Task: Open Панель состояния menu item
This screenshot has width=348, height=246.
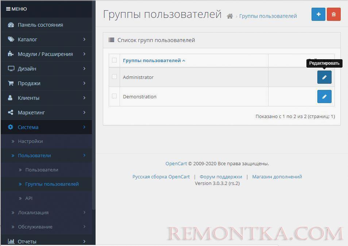Action: coord(46,25)
